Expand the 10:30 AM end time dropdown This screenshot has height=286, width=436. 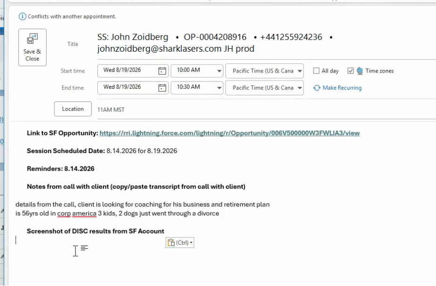219,88
